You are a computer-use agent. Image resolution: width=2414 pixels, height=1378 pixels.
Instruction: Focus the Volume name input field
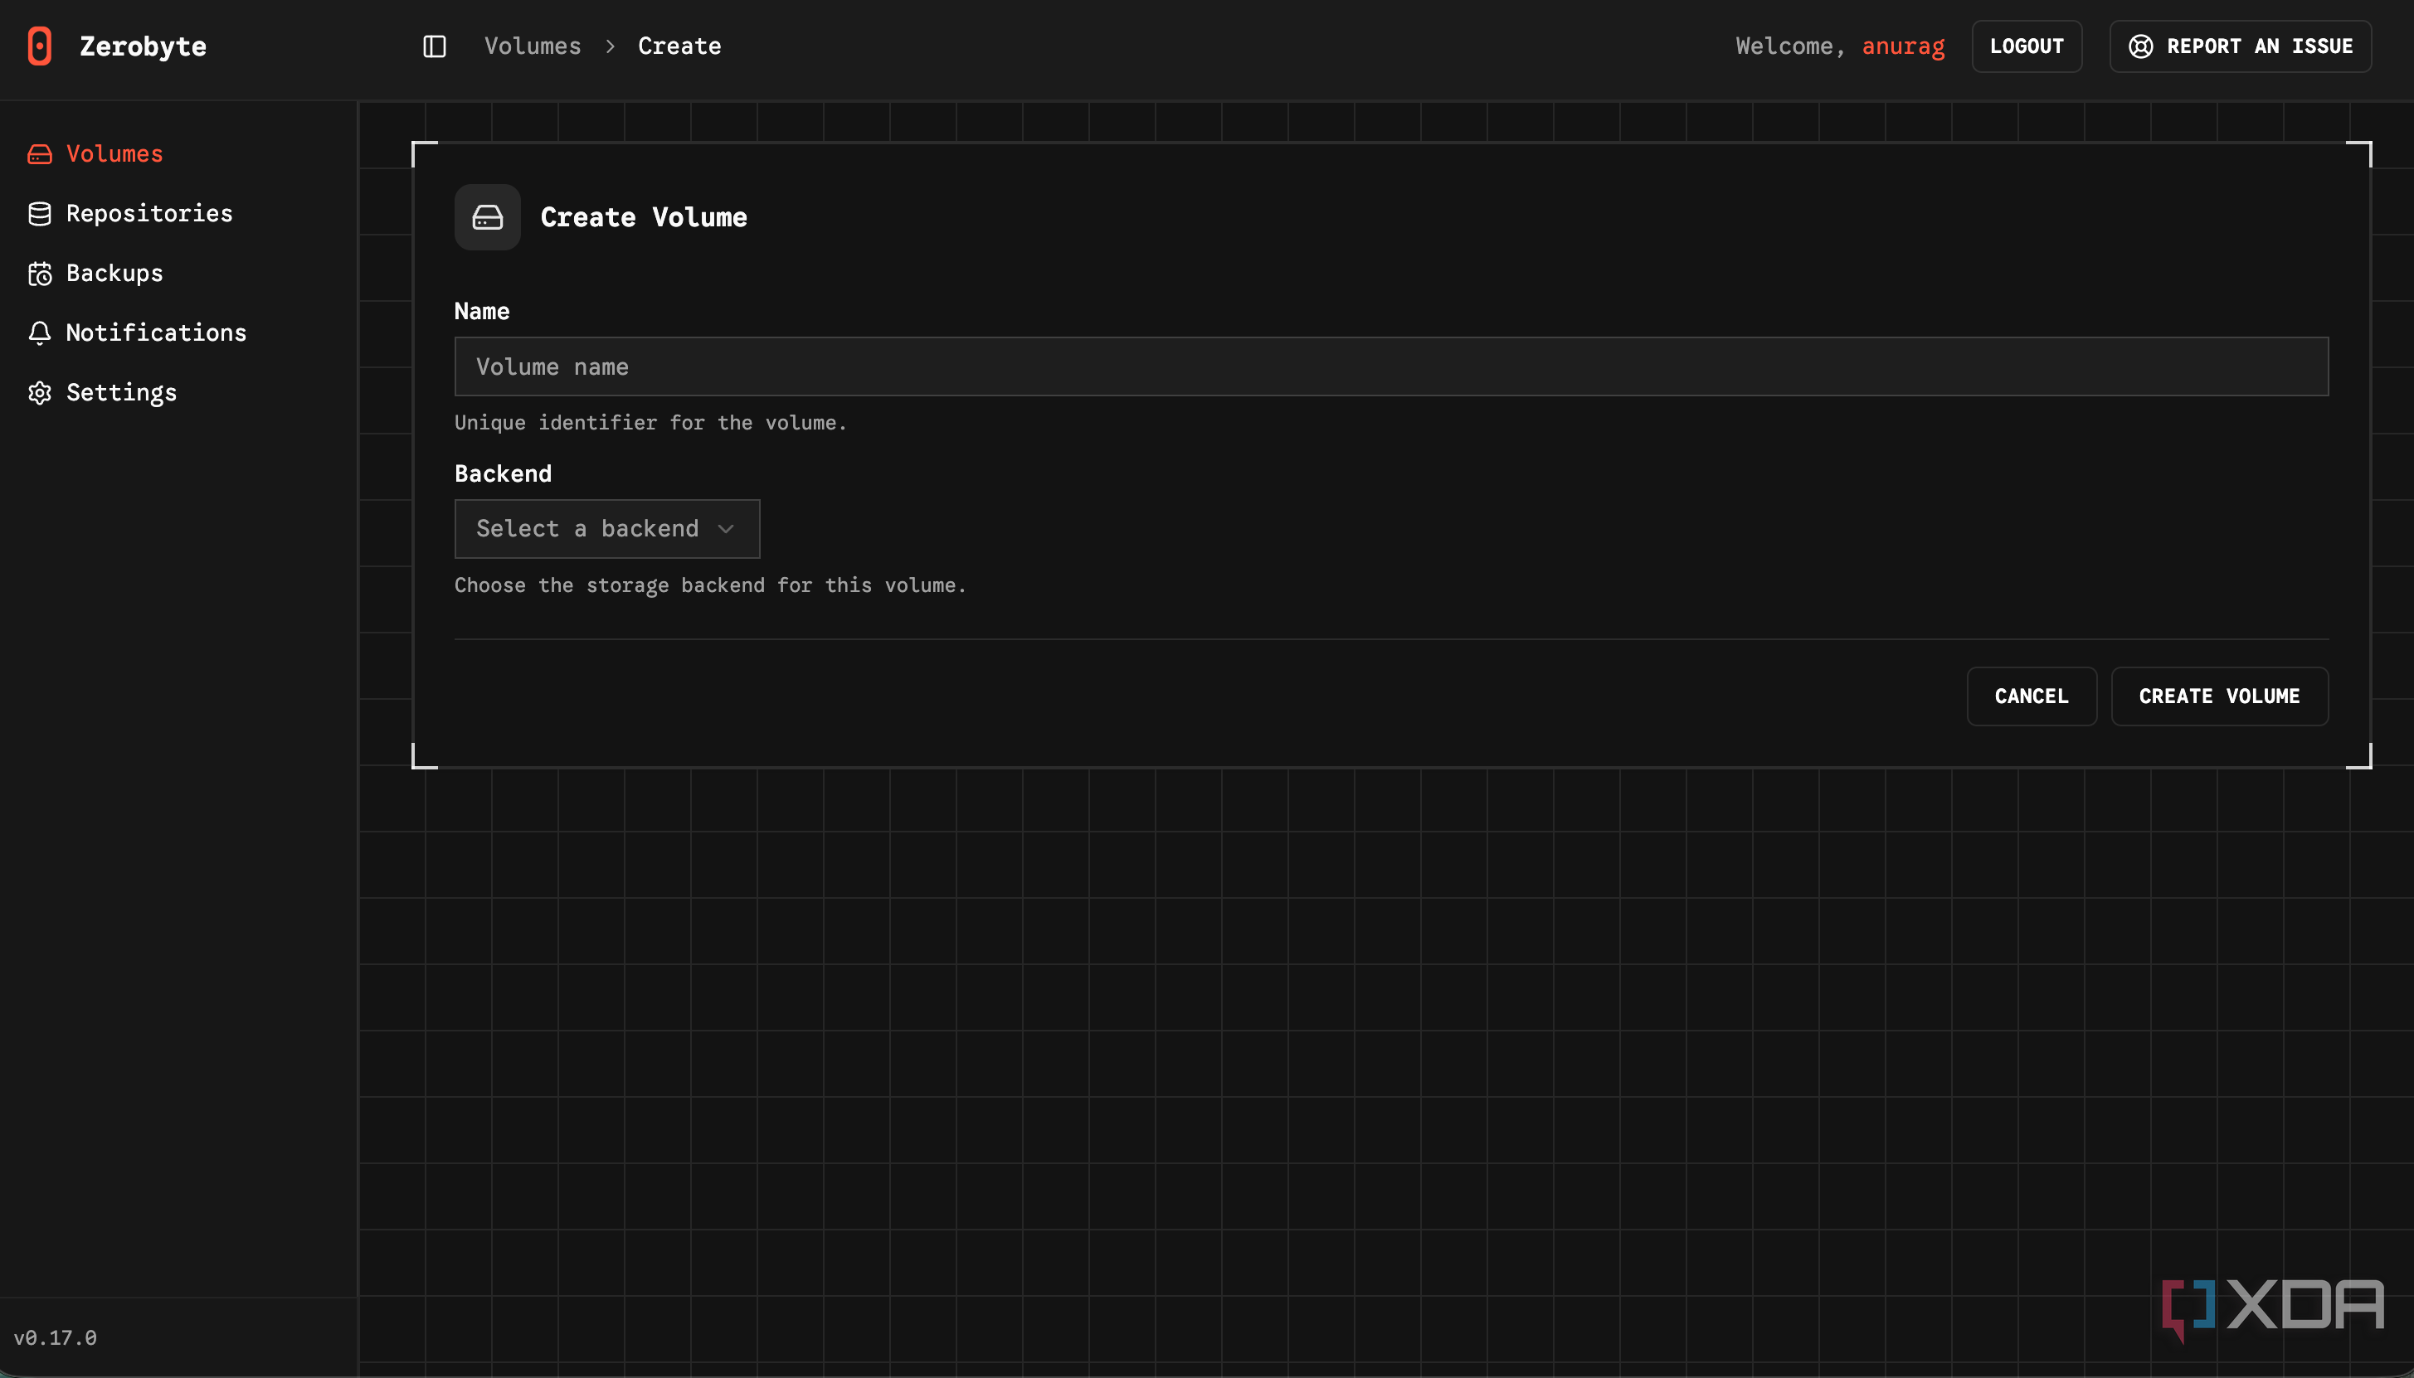1390,367
